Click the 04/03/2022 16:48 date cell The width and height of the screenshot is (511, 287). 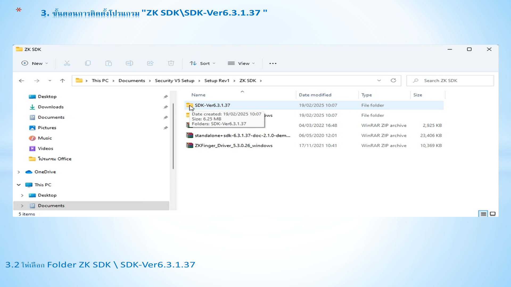pyautogui.click(x=318, y=125)
